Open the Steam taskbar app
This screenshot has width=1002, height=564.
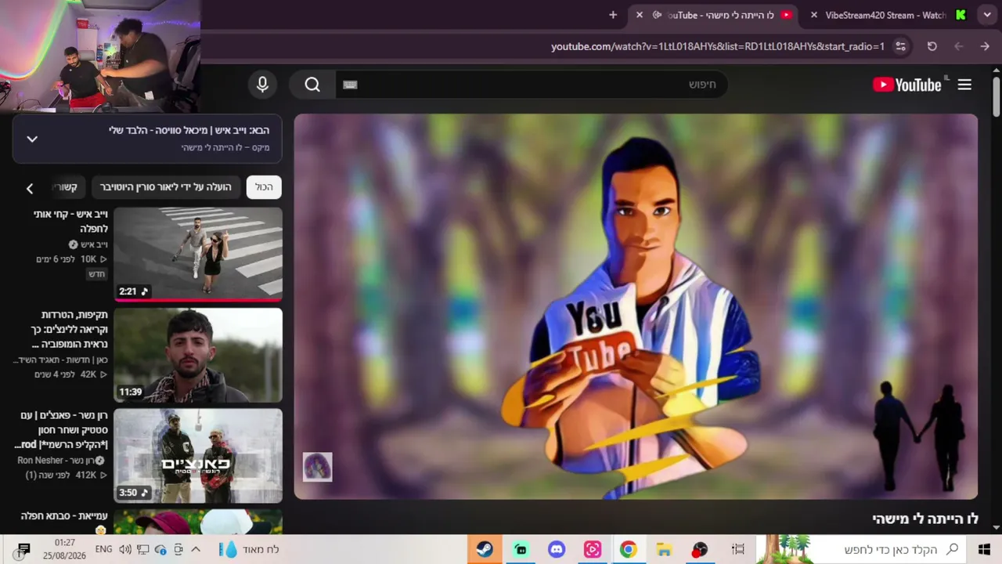coord(485,549)
